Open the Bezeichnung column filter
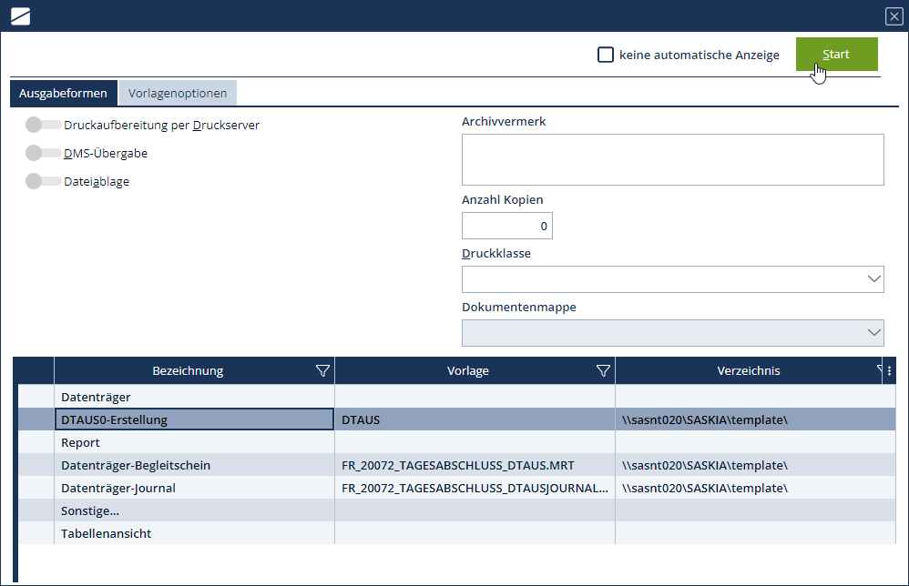 (322, 370)
